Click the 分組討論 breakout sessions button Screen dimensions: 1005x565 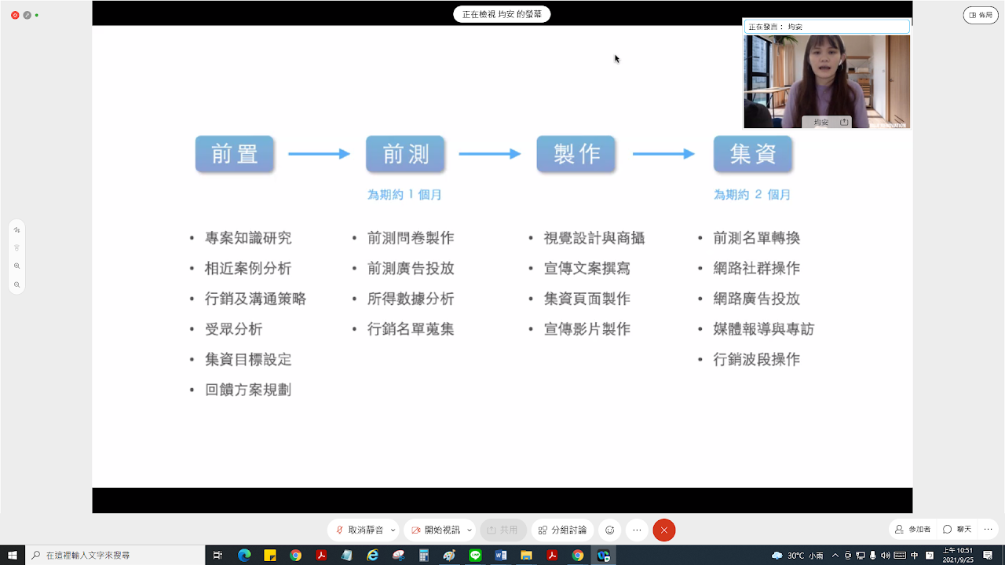click(562, 530)
